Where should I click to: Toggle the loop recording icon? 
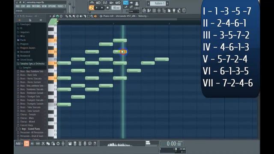click(118, 3)
